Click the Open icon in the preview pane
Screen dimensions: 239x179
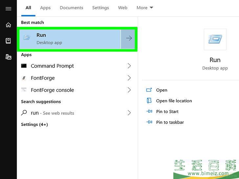click(149, 90)
